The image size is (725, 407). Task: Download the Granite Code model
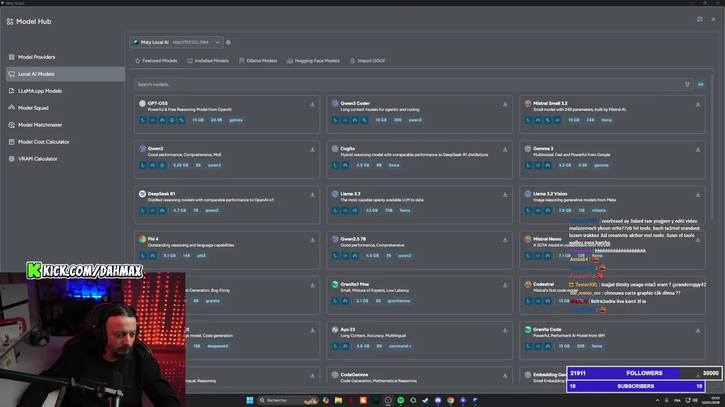698,330
